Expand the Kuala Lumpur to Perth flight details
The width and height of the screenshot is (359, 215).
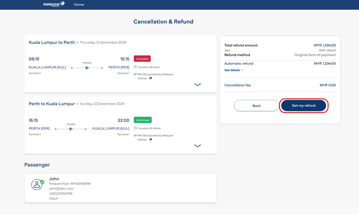197,85
